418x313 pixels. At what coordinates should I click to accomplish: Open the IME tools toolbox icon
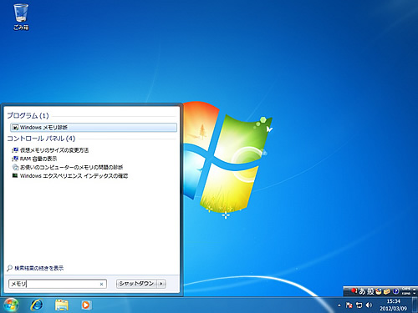(387, 291)
